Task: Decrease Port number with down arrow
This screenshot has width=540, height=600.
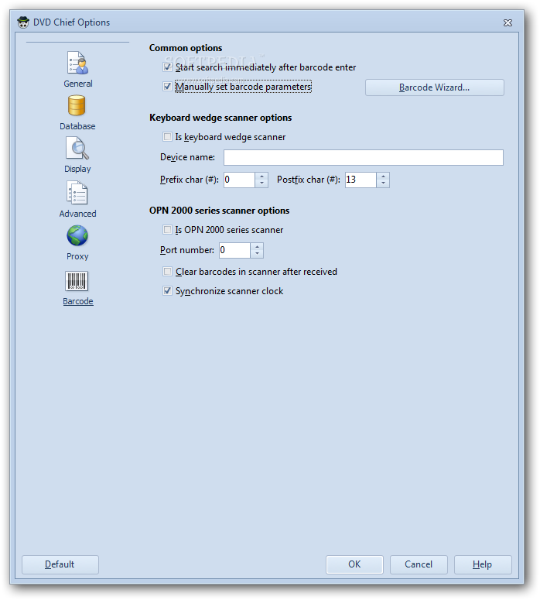Action: click(257, 254)
